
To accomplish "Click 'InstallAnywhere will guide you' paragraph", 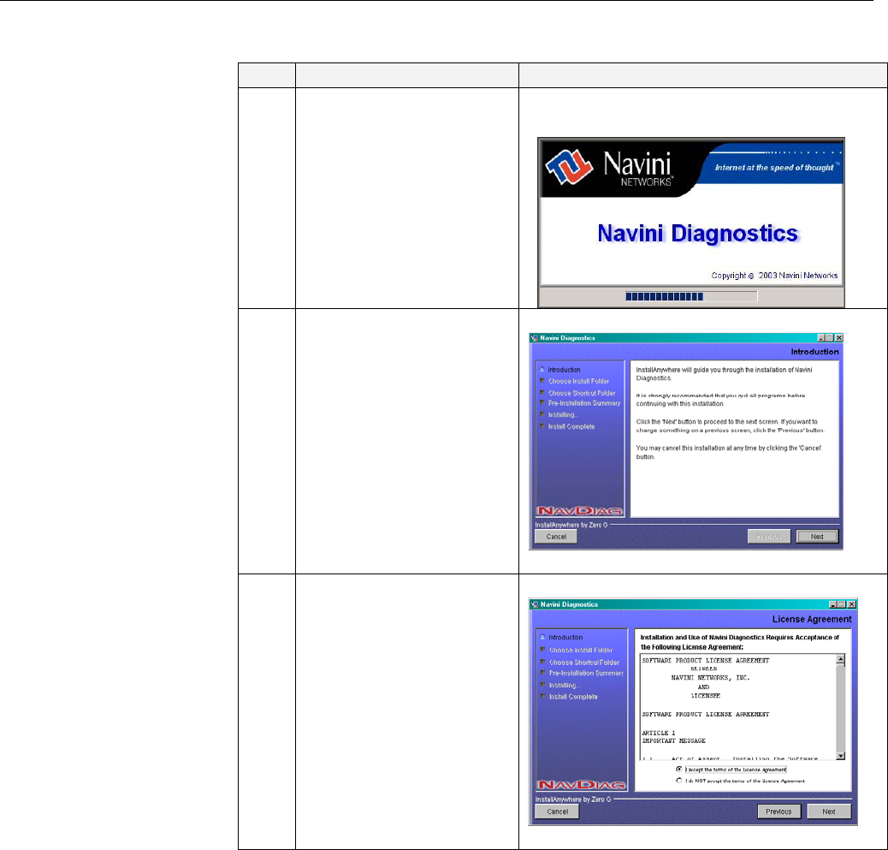I will pyautogui.click(x=724, y=373).
